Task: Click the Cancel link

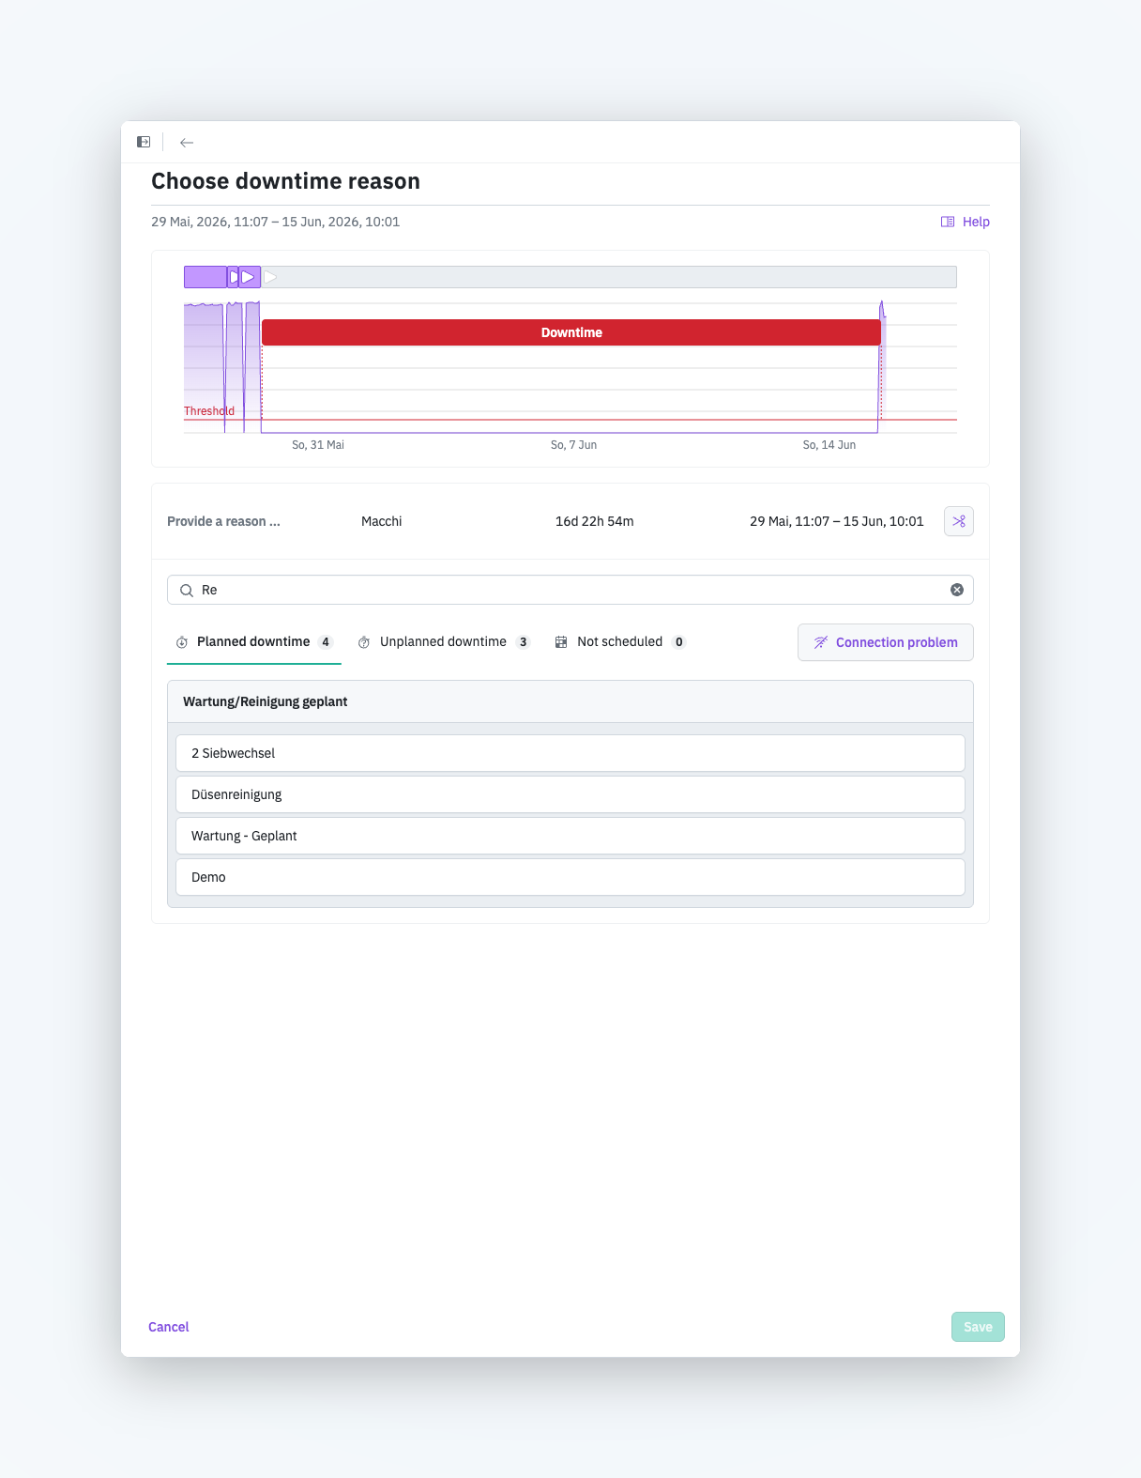Action: point(169,1327)
